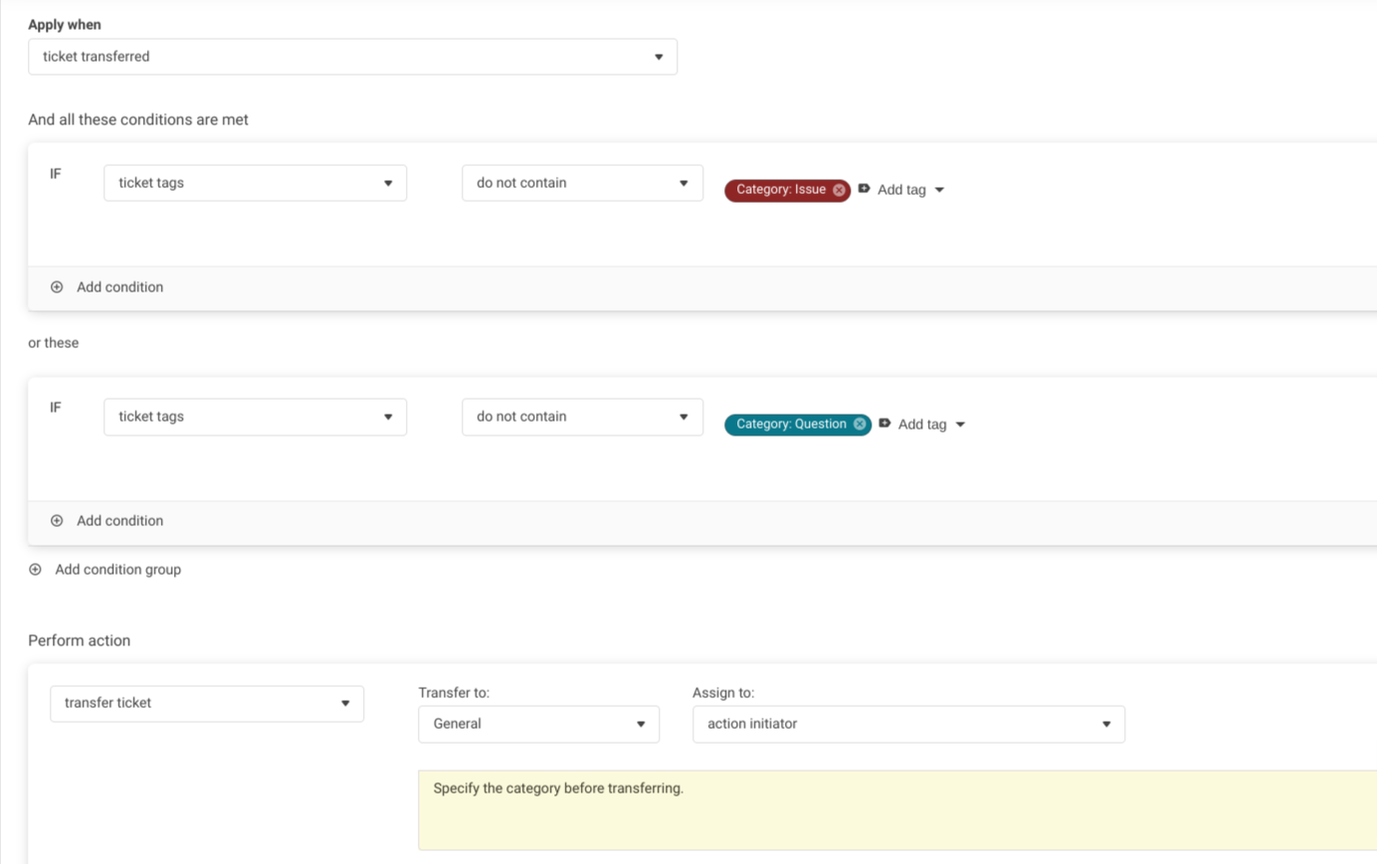
Task: Click tag icon next to Category: Question
Action: click(885, 424)
